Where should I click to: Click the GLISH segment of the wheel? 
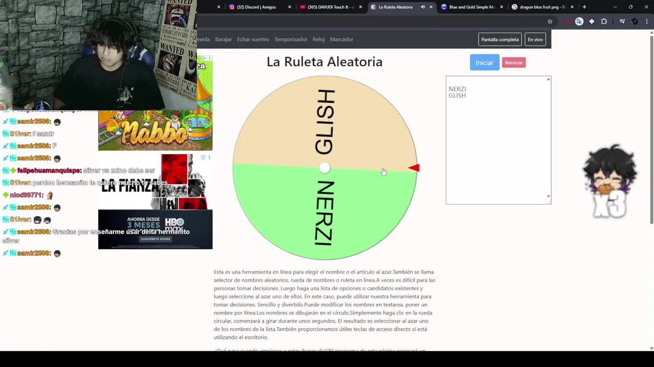click(324, 121)
